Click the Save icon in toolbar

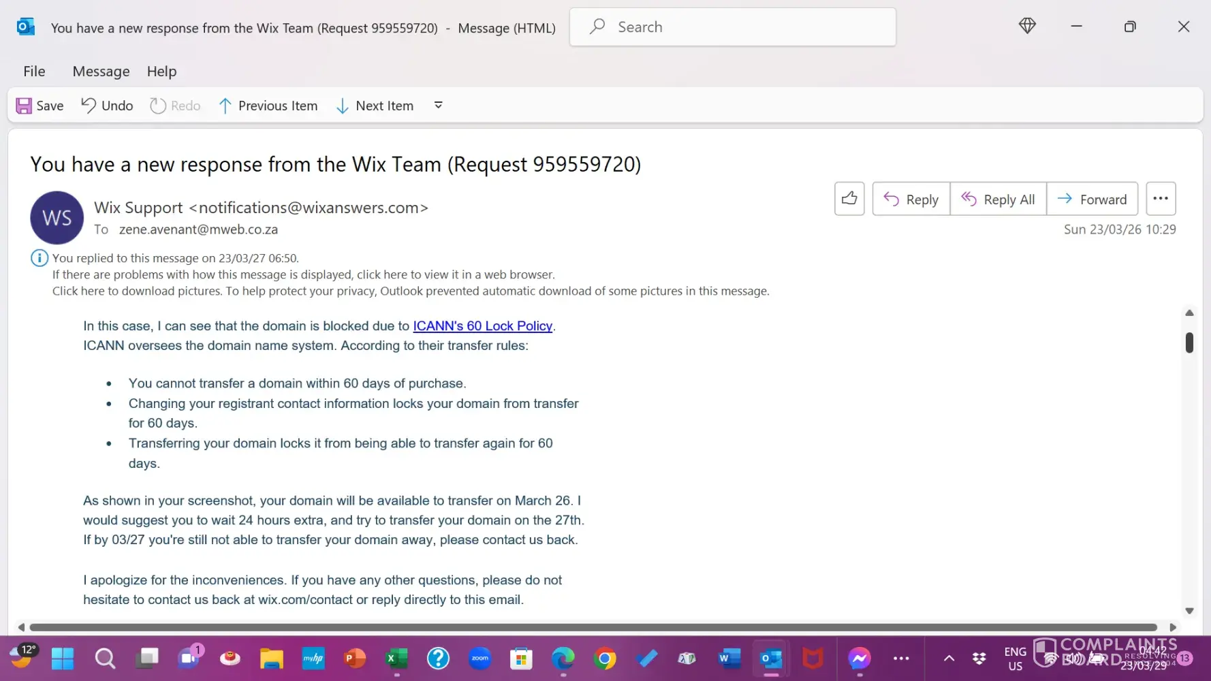coord(25,106)
